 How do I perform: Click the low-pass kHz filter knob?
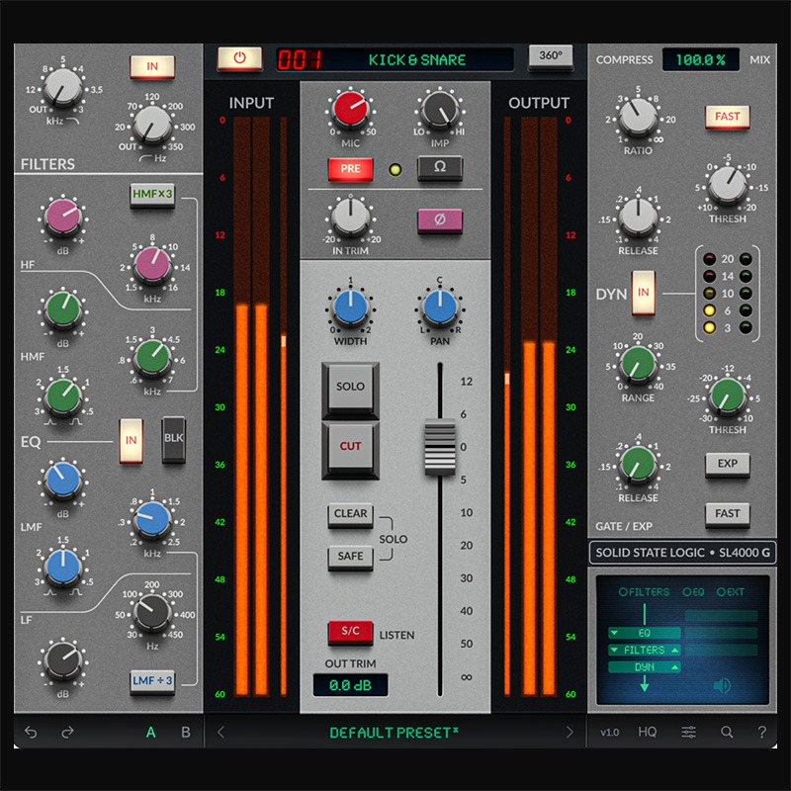tap(62, 88)
